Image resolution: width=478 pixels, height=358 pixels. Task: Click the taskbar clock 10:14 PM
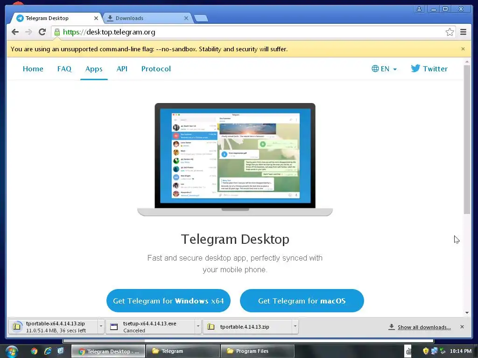[x=460, y=351]
